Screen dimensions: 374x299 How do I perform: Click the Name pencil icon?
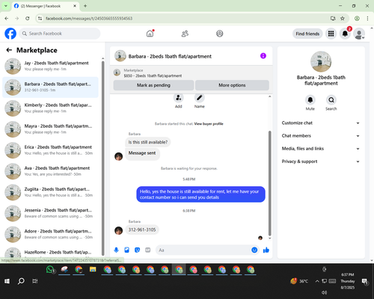[200, 98]
